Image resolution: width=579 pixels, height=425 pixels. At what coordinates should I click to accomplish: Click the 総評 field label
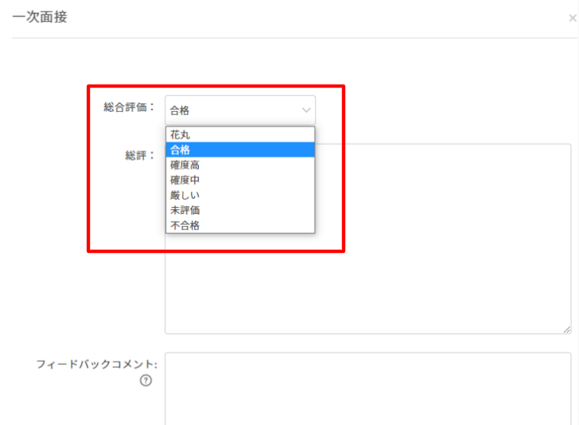tap(139, 155)
